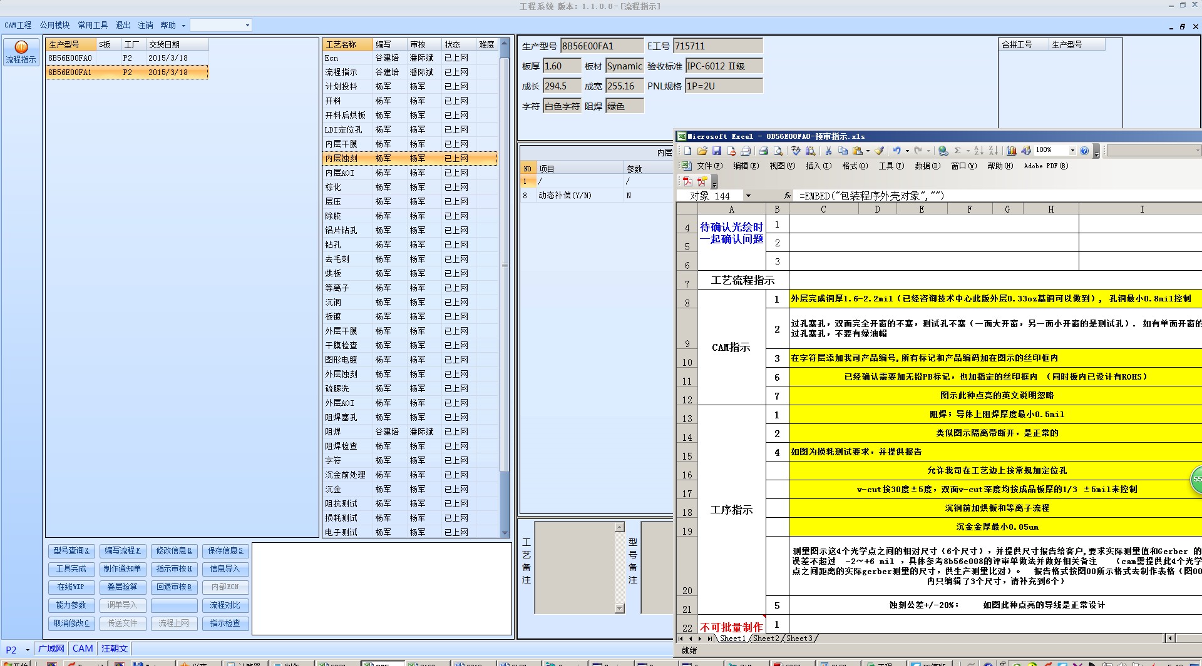Screen dimensions: 1202x666
Task: Click the 叠层验算 button
Action: pyautogui.click(x=123, y=587)
